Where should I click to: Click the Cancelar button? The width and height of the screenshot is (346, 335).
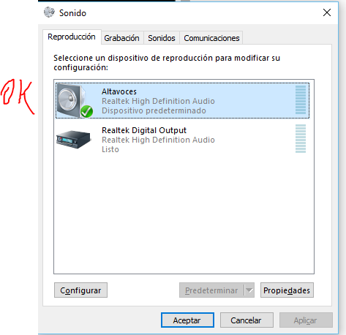(x=247, y=320)
